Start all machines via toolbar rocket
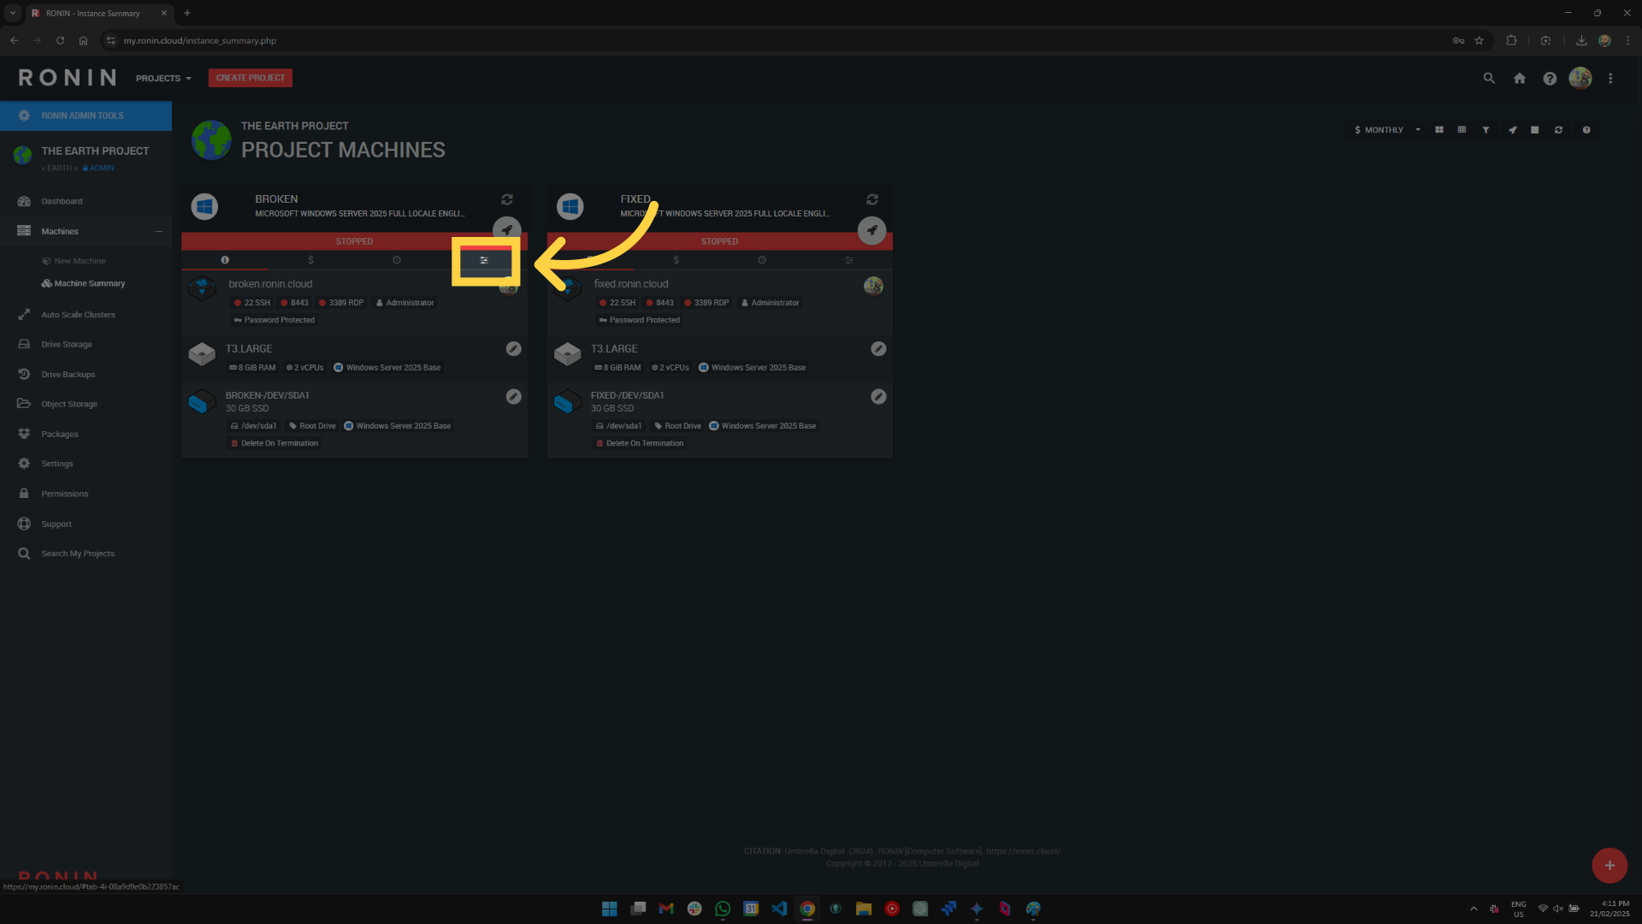The height and width of the screenshot is (924, 1642). [1512, 130]
